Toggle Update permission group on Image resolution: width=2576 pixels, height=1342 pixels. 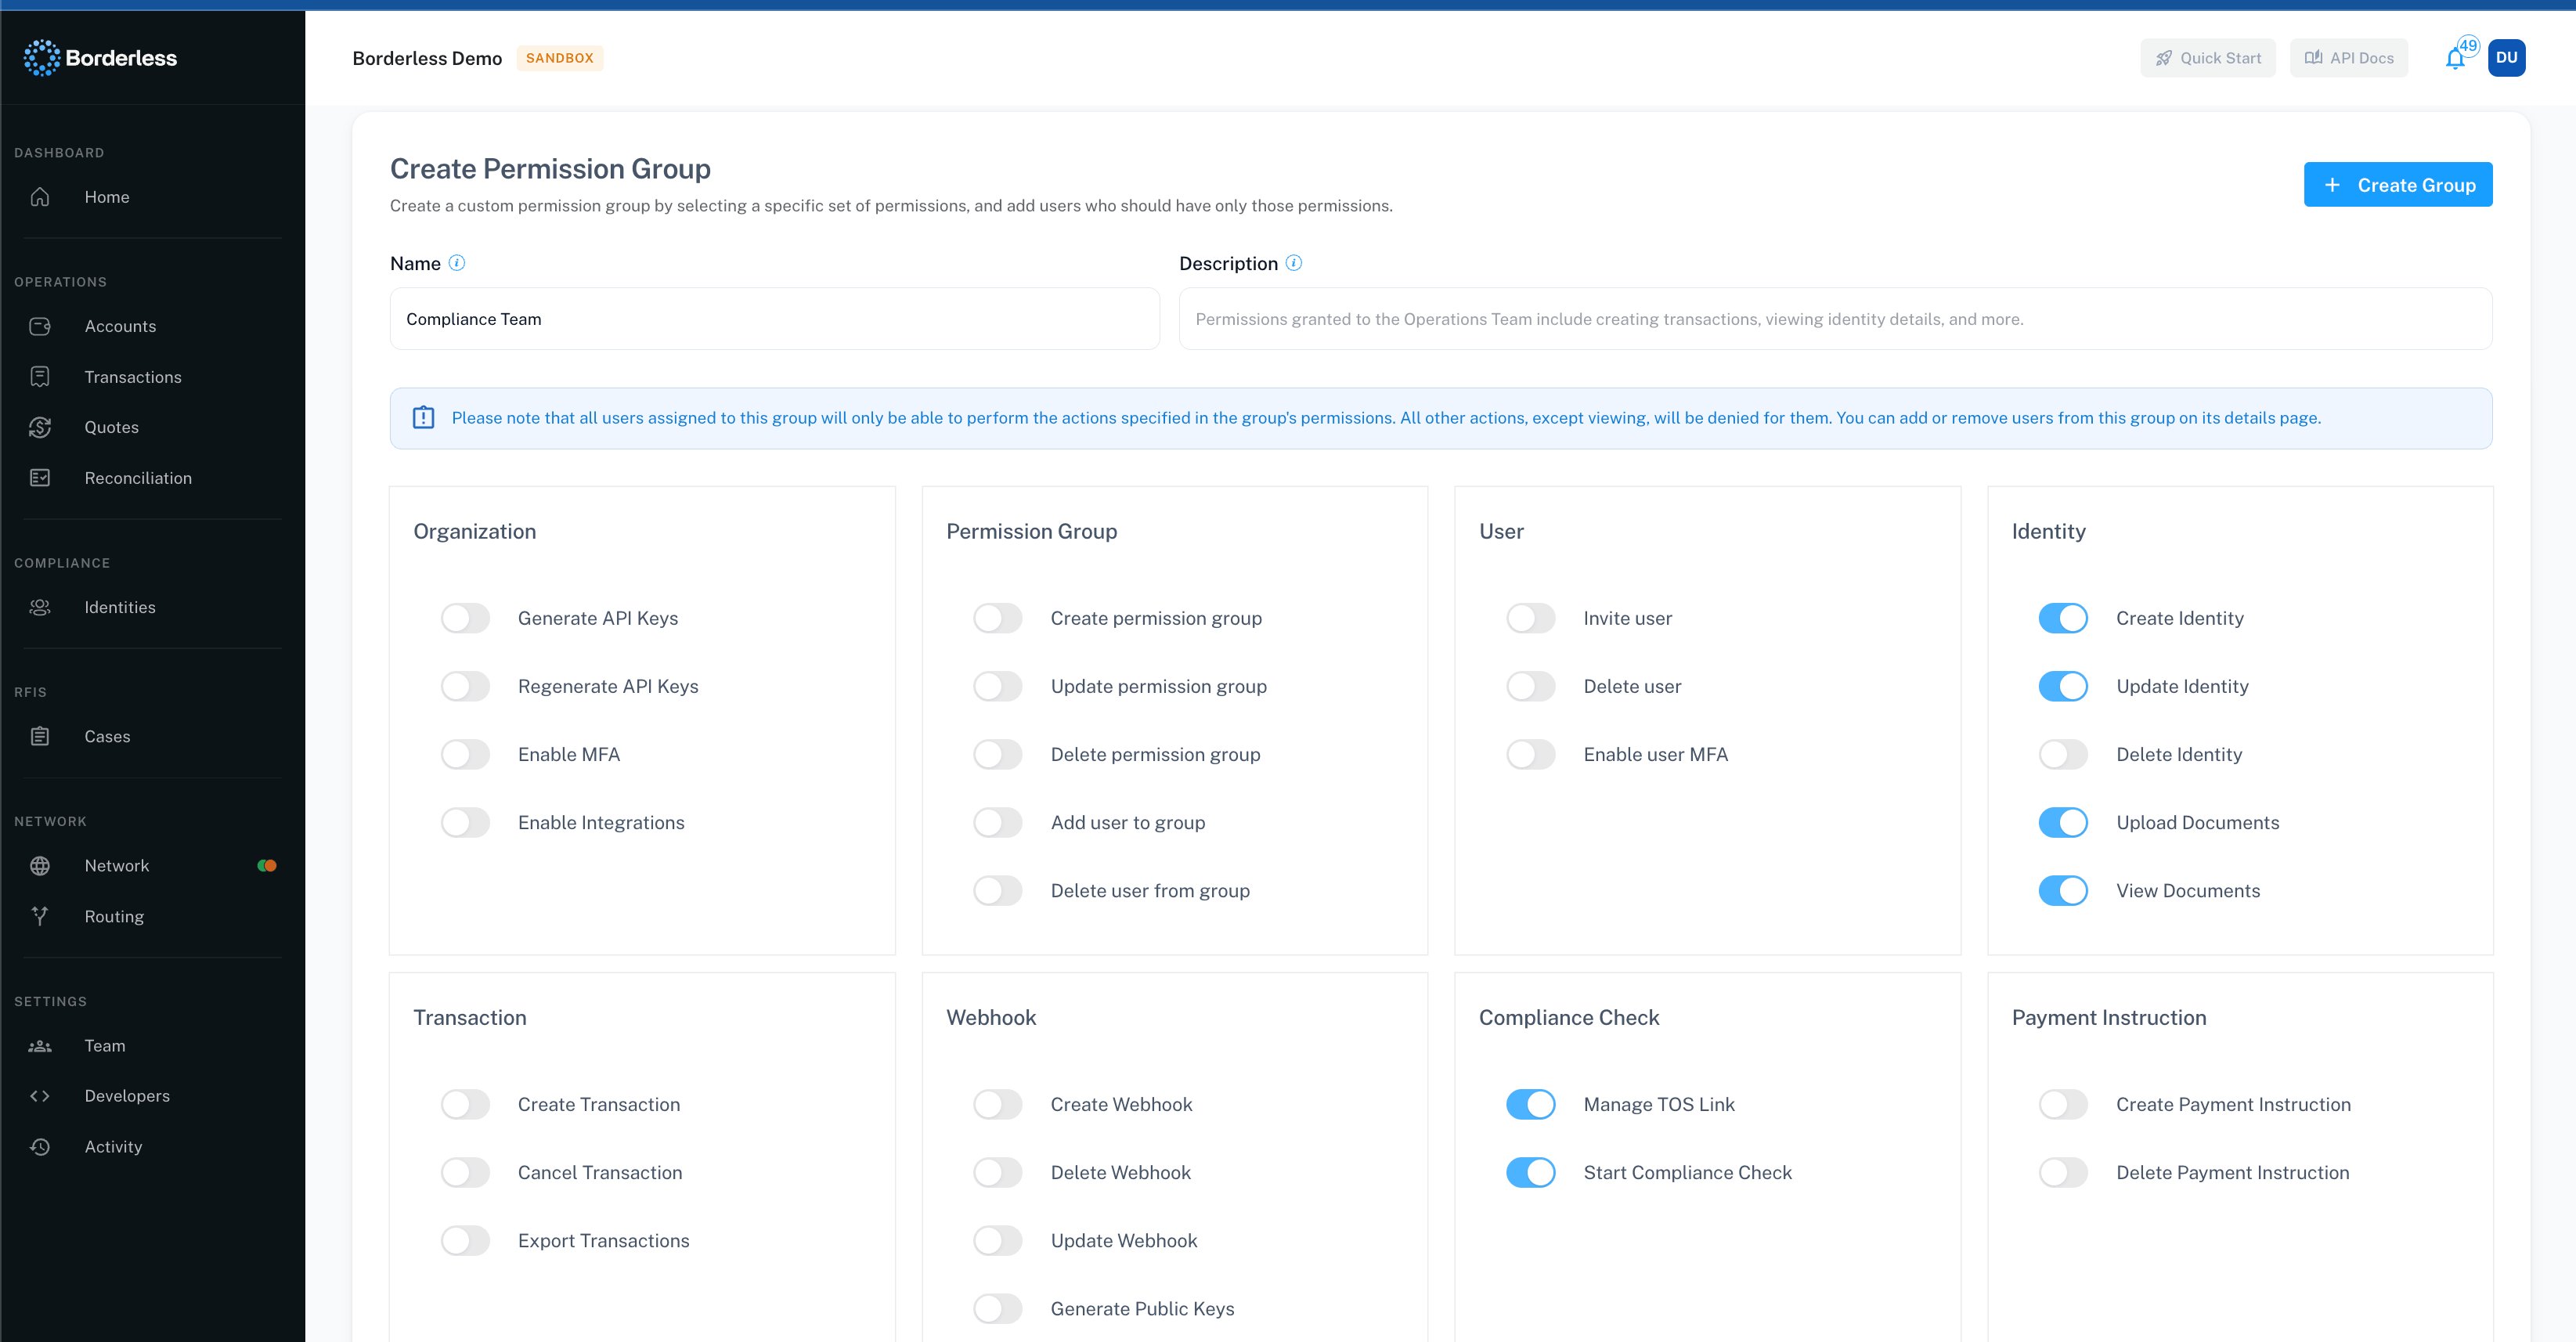pos(998,686)
